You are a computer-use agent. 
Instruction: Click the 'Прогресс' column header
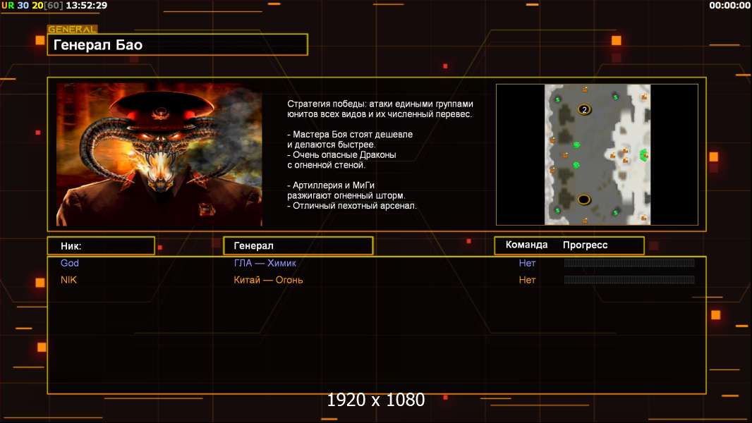click(x=585, y=245)
